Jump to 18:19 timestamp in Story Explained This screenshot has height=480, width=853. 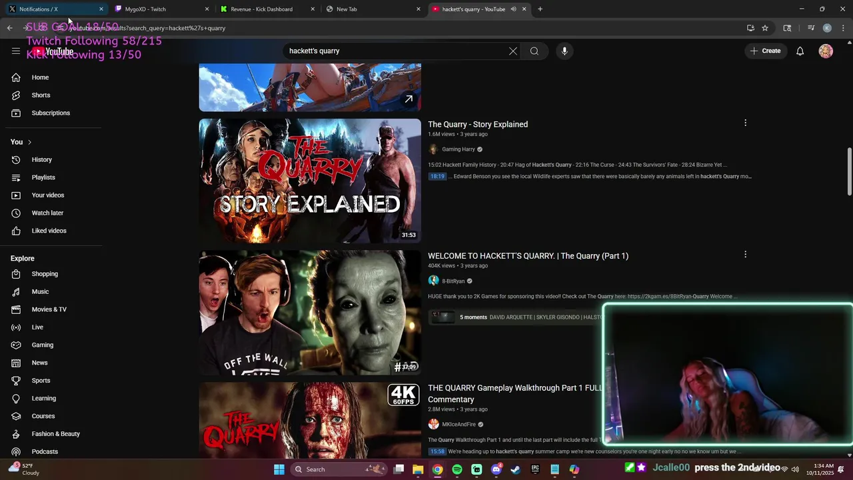tap(437, 177)
